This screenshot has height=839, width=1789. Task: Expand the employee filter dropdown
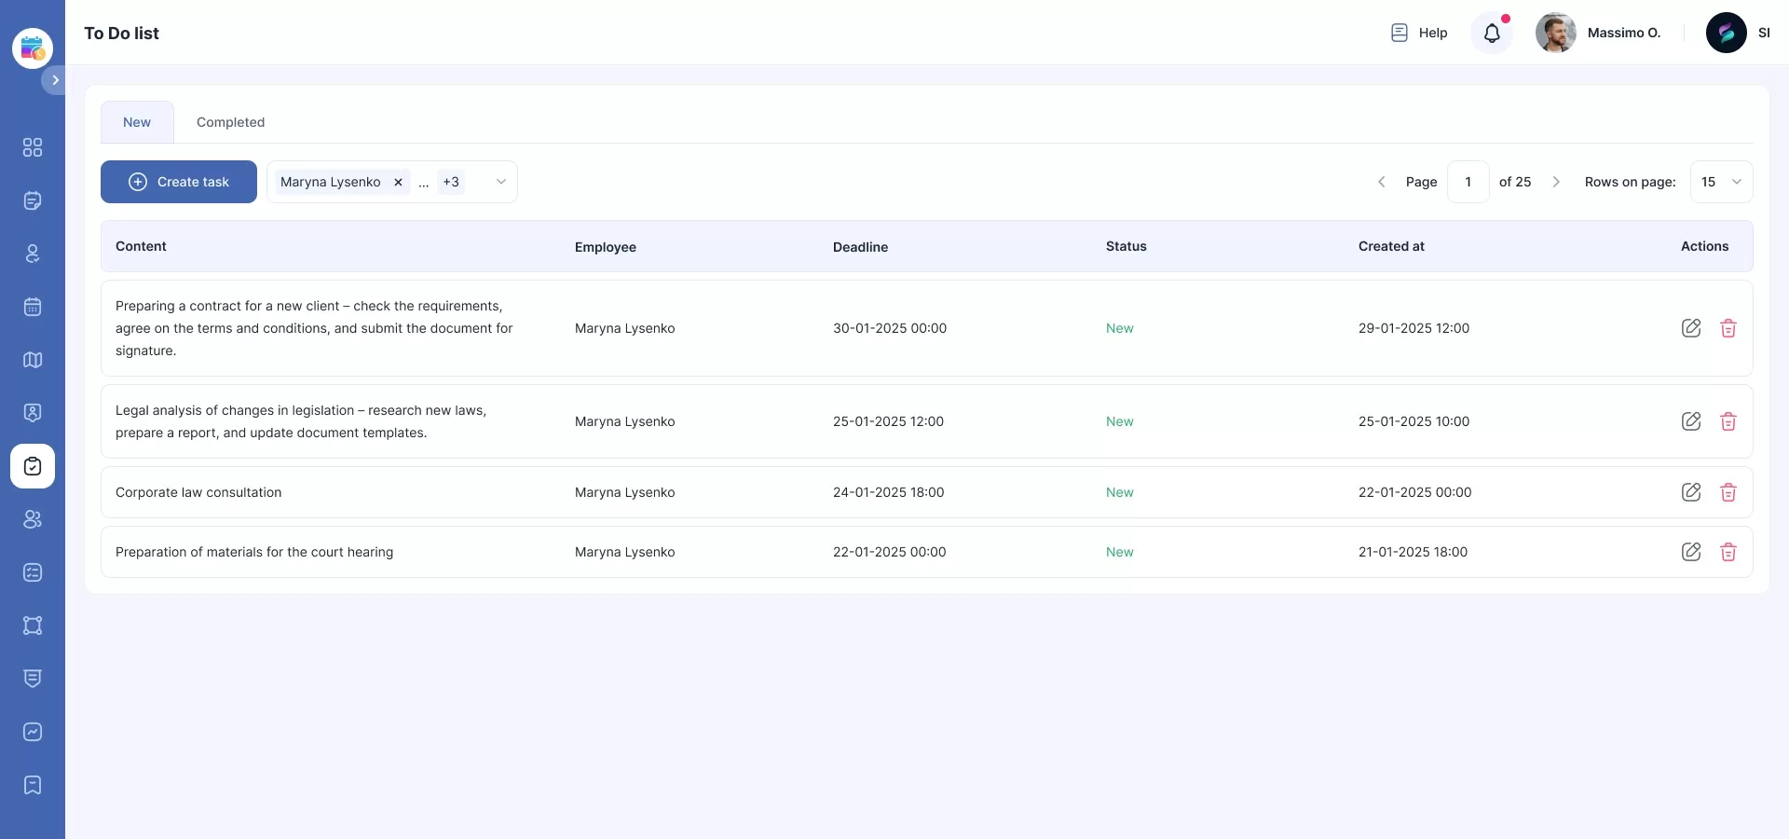[x=500, y=182]
